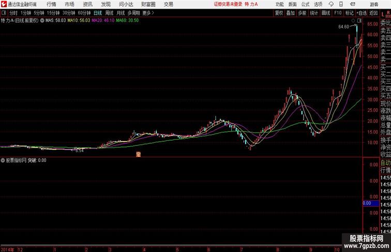Click the MA5: 58.03 label
Screen dimensions: 391x252
click(x=56, y=21)
